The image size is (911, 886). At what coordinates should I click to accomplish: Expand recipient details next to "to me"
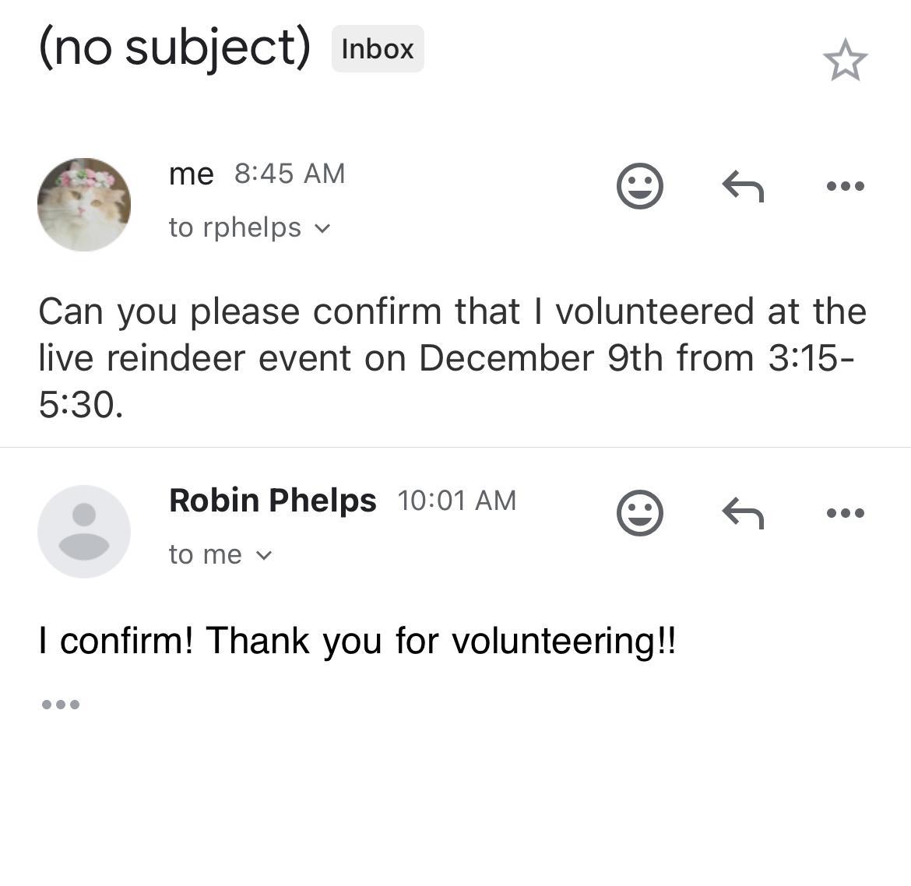(x=264, y=555)
